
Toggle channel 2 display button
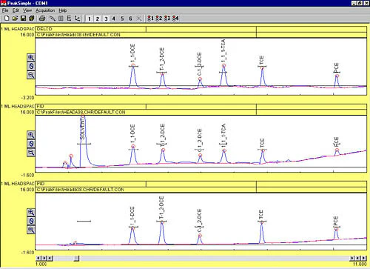98,19
